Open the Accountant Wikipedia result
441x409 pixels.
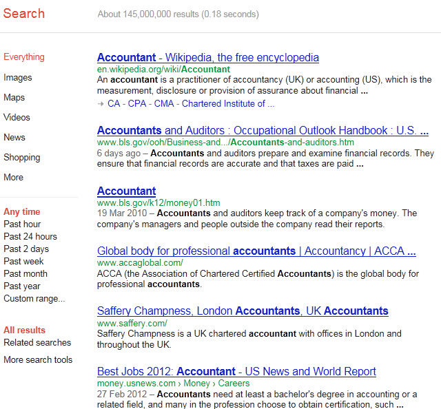[x=207, y=58]
